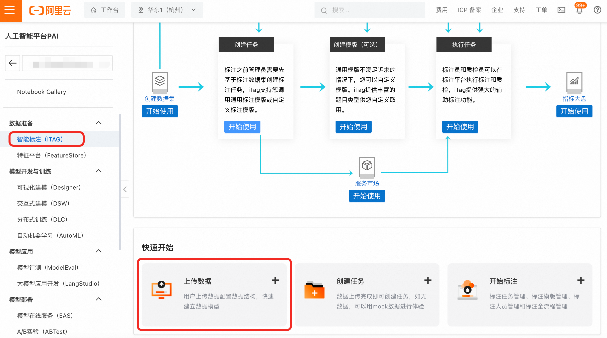Click the 开始标注 card title
This screenshot has height=338, width=607.
click(x=503, y=281)
